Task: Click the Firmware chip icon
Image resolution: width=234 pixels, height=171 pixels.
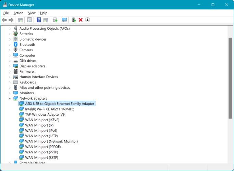Action: click(x=15, y=71)
